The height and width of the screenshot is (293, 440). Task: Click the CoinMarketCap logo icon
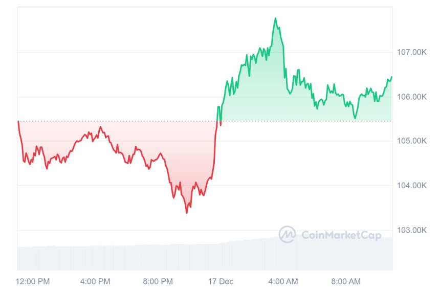point(287,234)
